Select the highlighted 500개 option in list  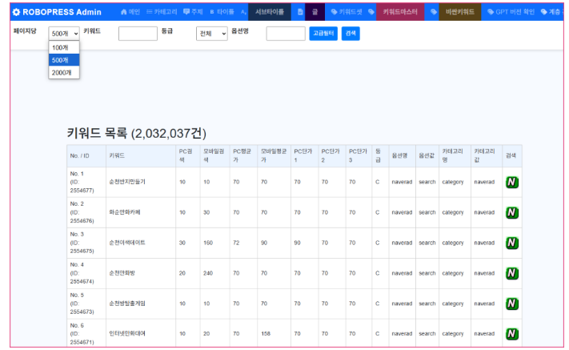pos(64,60)
